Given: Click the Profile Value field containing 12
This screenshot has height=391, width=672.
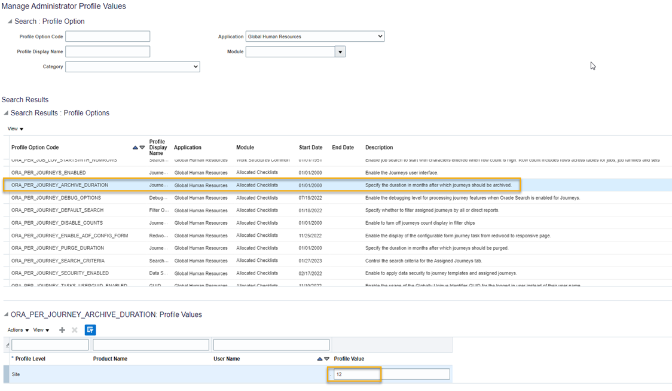Looking at the screenshot, I should point(392,374).
